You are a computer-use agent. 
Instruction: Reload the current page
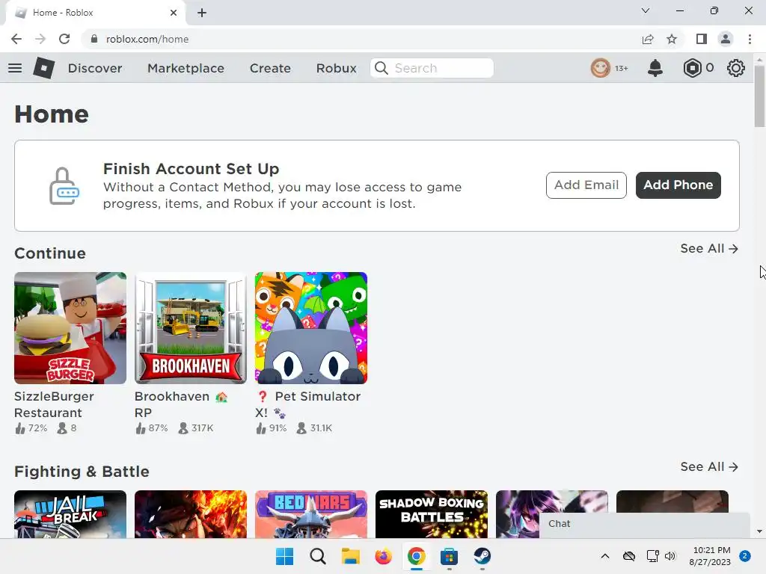64,39
